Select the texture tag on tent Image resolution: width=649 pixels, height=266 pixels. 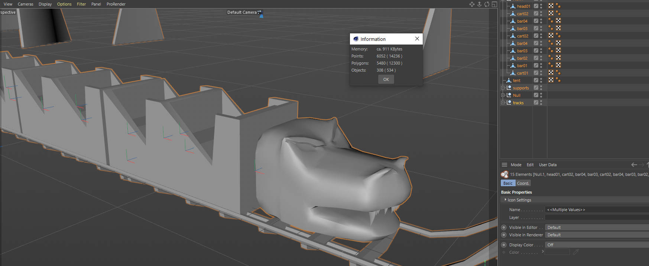[551, 80]
